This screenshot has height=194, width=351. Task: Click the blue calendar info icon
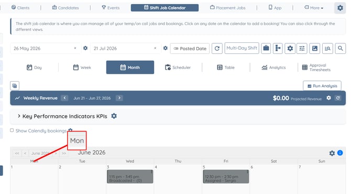(340, 153)
